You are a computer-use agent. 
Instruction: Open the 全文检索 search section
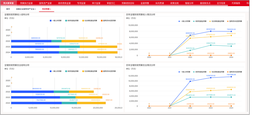pos(221,3)
